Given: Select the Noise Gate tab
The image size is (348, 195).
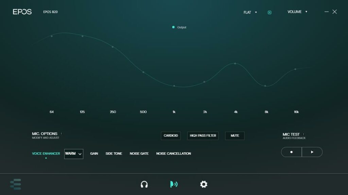Looking at the screenshot, I should (139, 154).
